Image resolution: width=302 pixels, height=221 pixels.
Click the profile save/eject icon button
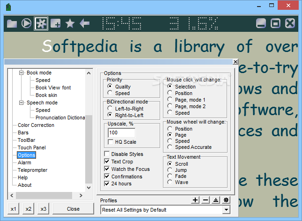coord(216,200)
